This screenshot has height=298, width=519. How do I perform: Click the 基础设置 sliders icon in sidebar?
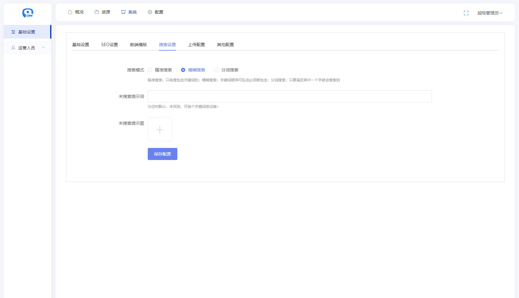pyautogui.click(x=13, y=32)
